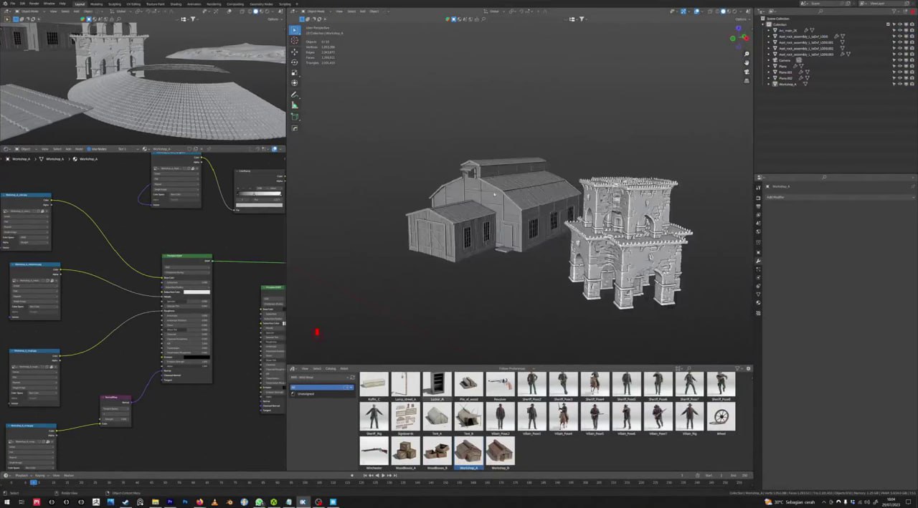Open Object Mode dropdown in main viewport
The height and width of the screenshot is (508, 918).
coord(316,11)
